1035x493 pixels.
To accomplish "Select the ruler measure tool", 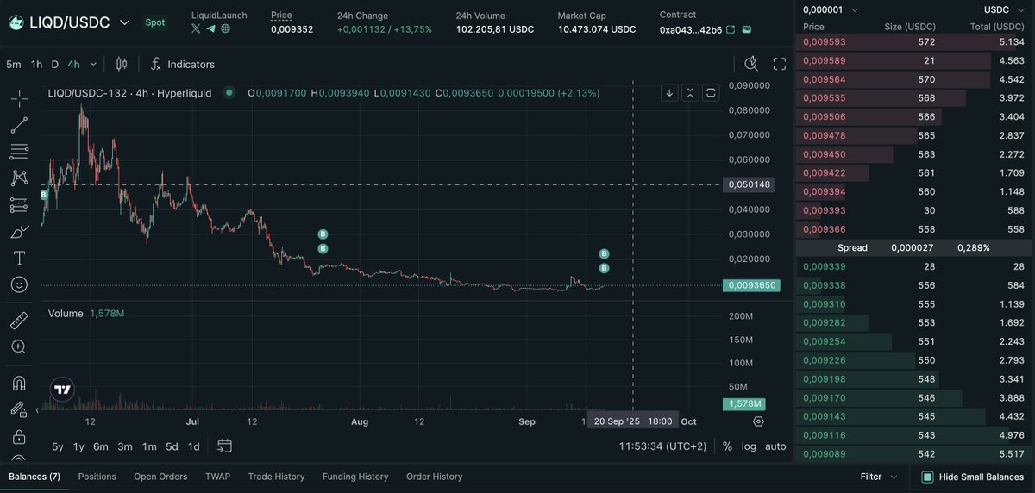I will point(19,320).
